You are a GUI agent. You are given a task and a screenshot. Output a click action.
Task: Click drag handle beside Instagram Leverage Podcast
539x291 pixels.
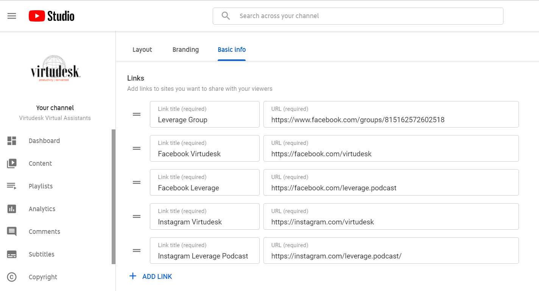tap(137, 251)
